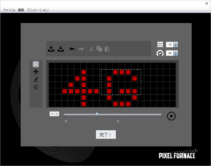Increase the grid size value above 10

click(175, 43)
